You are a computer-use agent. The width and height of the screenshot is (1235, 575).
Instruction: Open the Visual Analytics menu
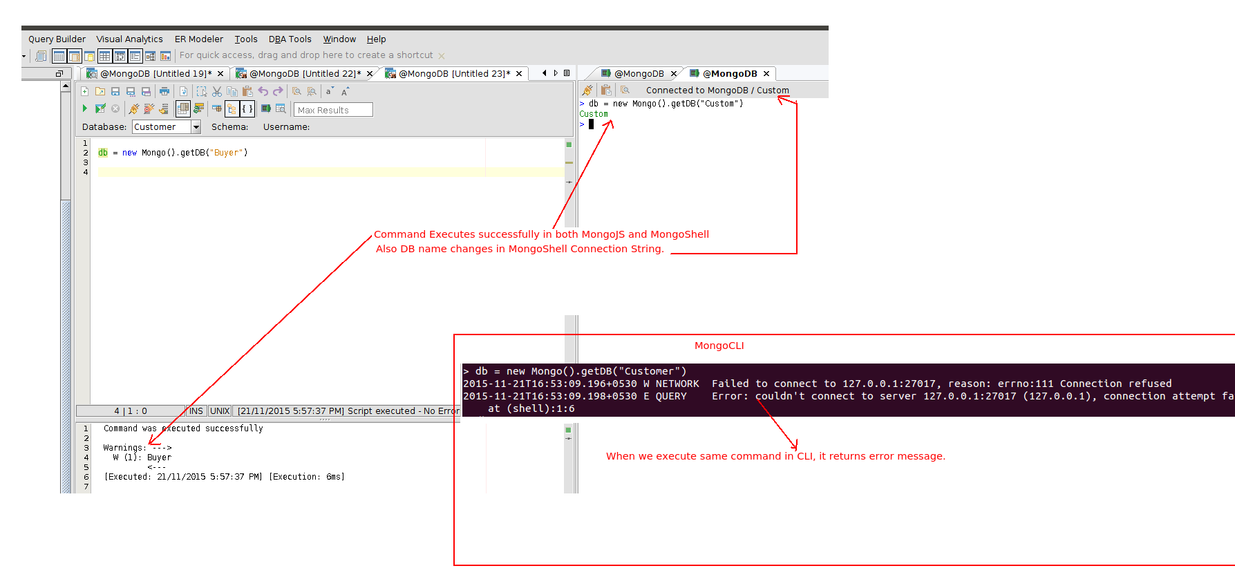[x=130, y=39]
